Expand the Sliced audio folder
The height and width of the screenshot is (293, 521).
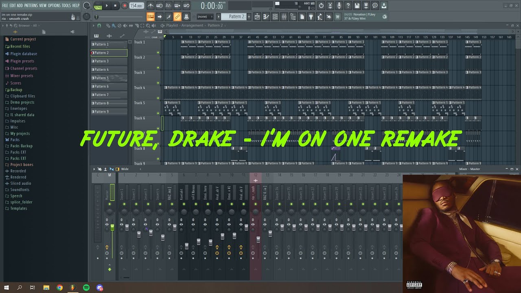pyautogui.click(x=20, y=184)
